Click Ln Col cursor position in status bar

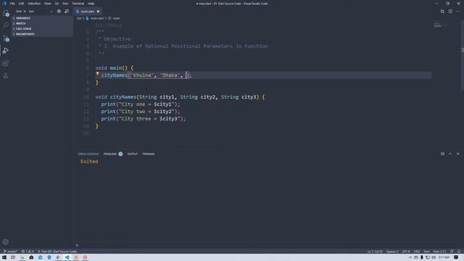point(375,252)
